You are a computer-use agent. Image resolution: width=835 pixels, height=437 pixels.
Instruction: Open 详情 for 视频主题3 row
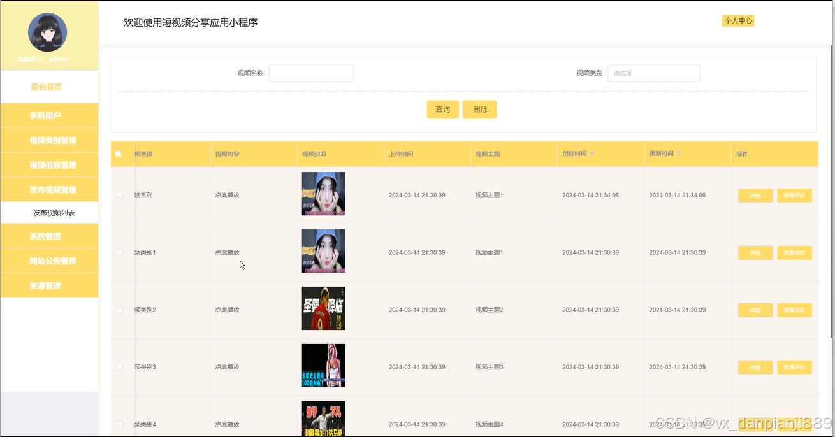tap(755, 368)
